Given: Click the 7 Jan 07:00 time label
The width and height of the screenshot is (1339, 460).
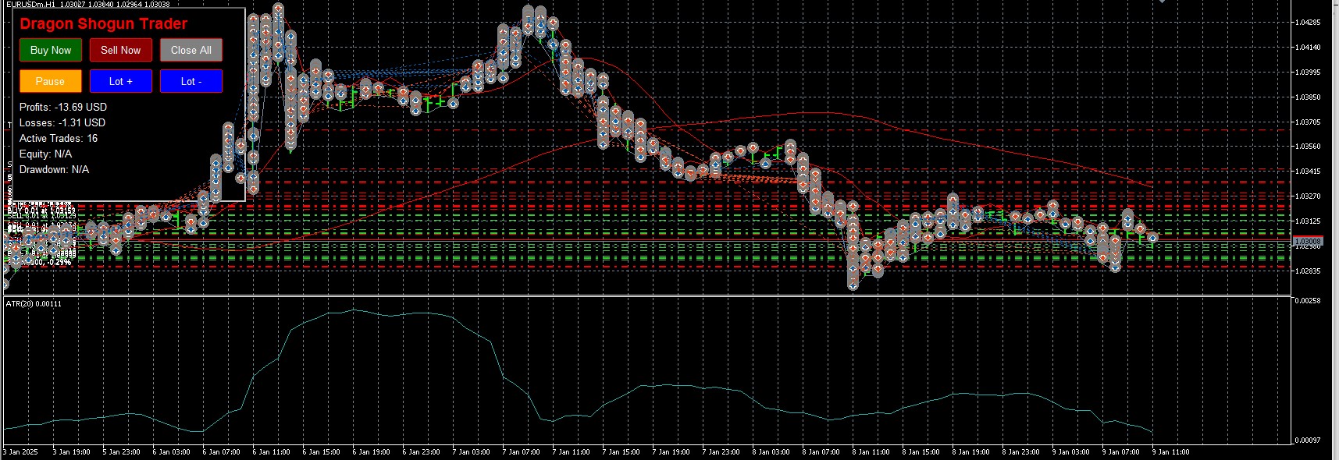Looking at the screenshot, I should click(x=522, y=451).
